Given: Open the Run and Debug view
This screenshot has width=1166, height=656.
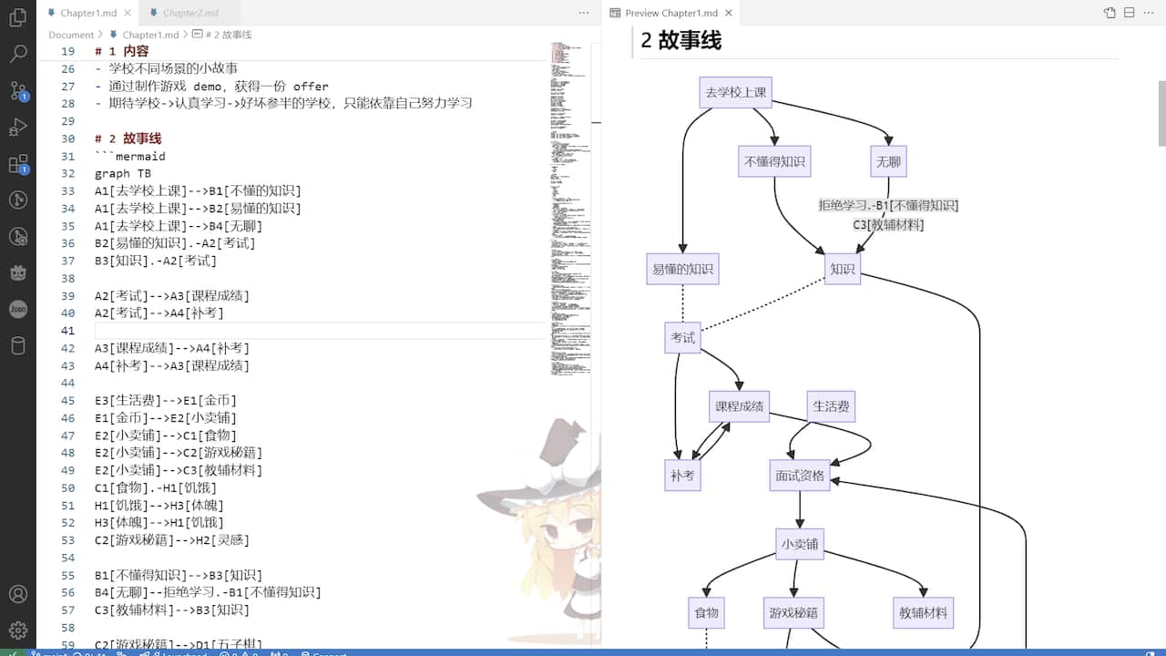Looking at the screenshot, I should coord(17,127).
